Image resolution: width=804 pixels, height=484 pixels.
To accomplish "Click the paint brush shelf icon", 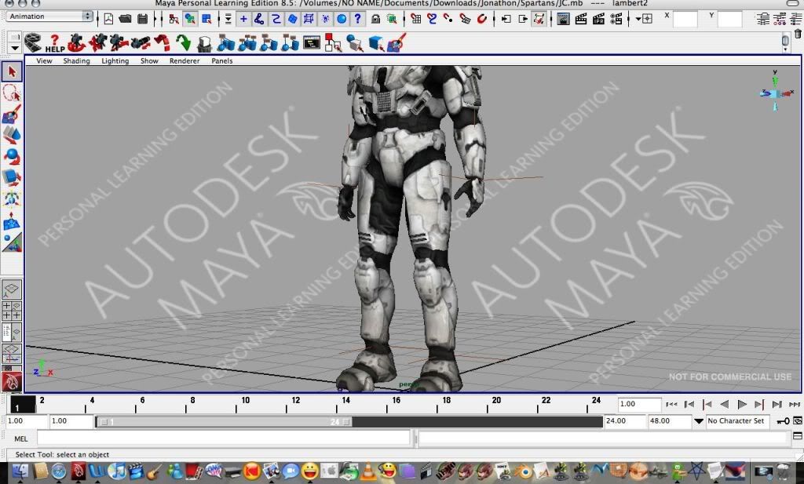I will [397, 43].
